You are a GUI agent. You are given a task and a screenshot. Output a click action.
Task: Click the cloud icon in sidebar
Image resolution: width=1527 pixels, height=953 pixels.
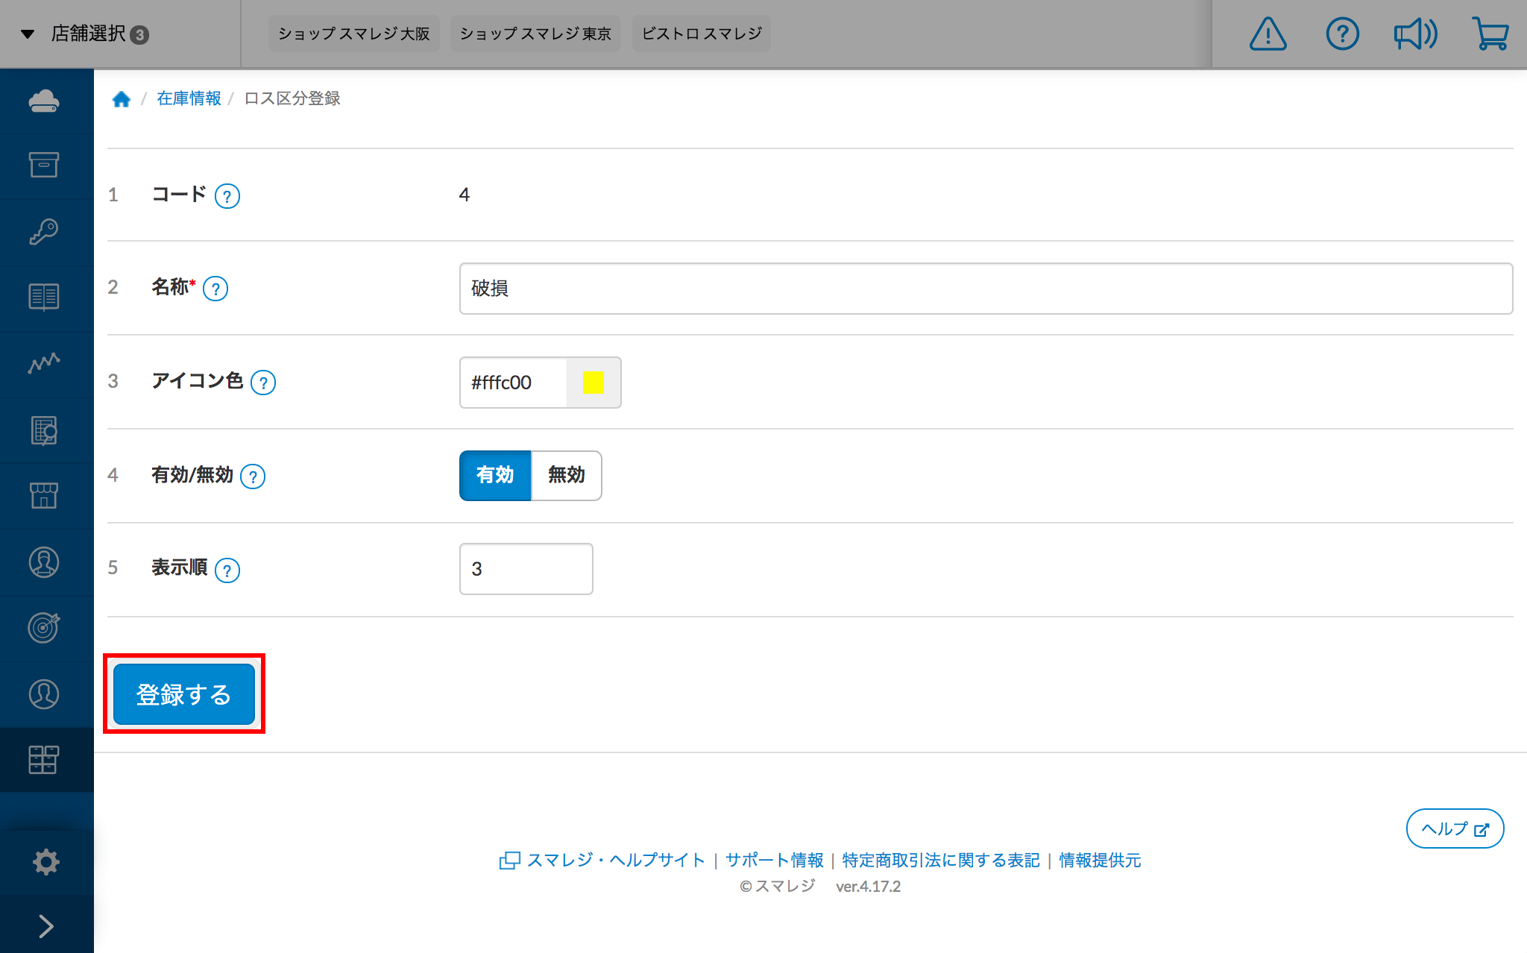pos(44,101)
